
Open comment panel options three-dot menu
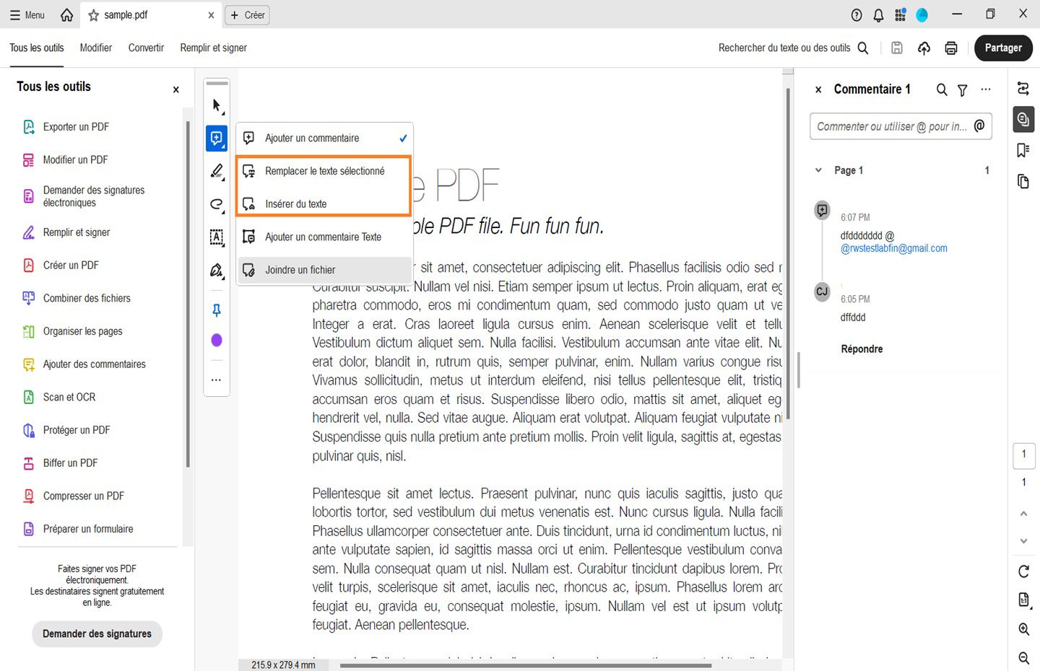(986, 89)
